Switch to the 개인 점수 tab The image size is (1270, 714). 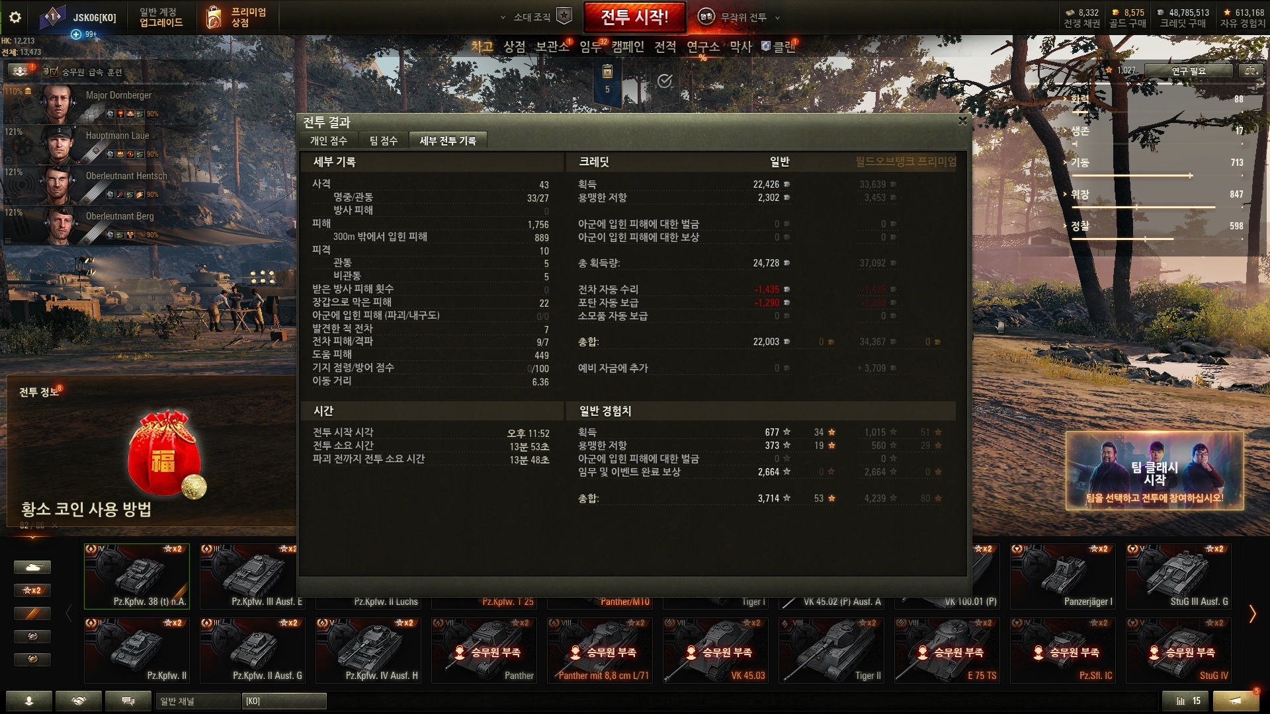[x=329, y=141]
